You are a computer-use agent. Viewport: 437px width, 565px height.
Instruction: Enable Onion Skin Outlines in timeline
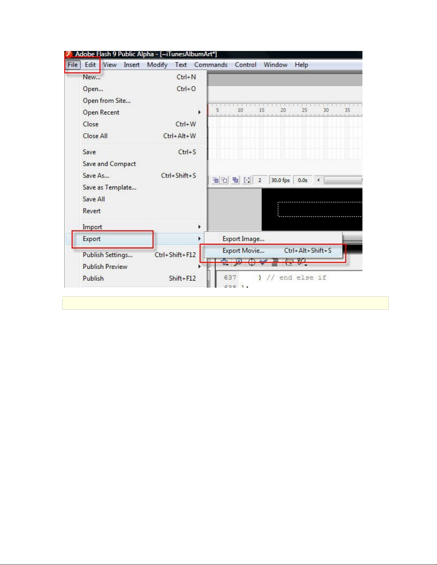point(224,180)
